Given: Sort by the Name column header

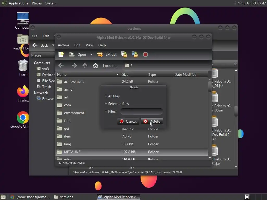Looking at the screenshot, I should [88, 74].
